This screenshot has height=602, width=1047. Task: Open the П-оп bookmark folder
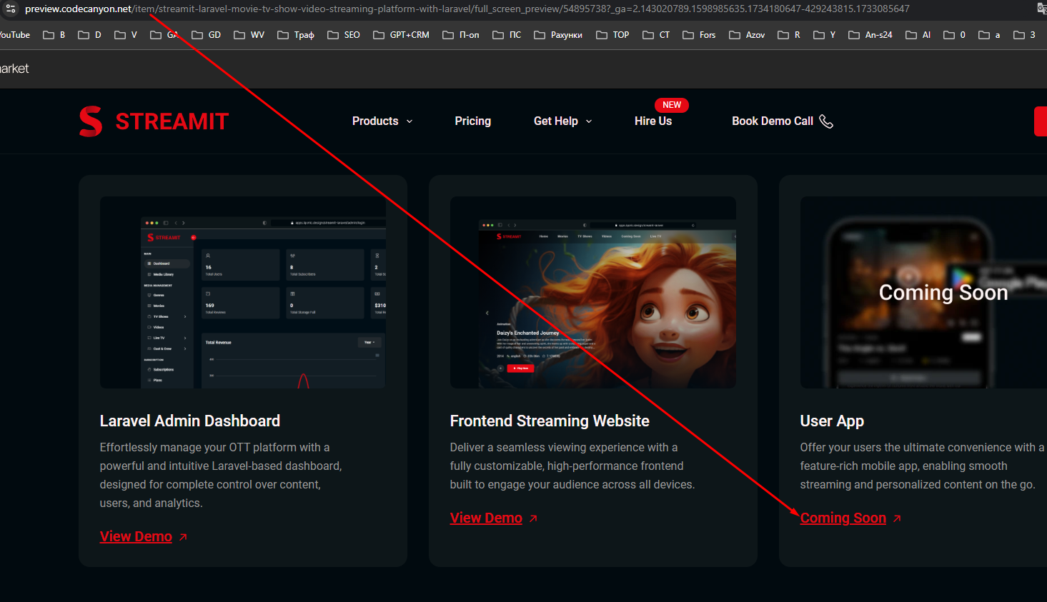[461, 34]
